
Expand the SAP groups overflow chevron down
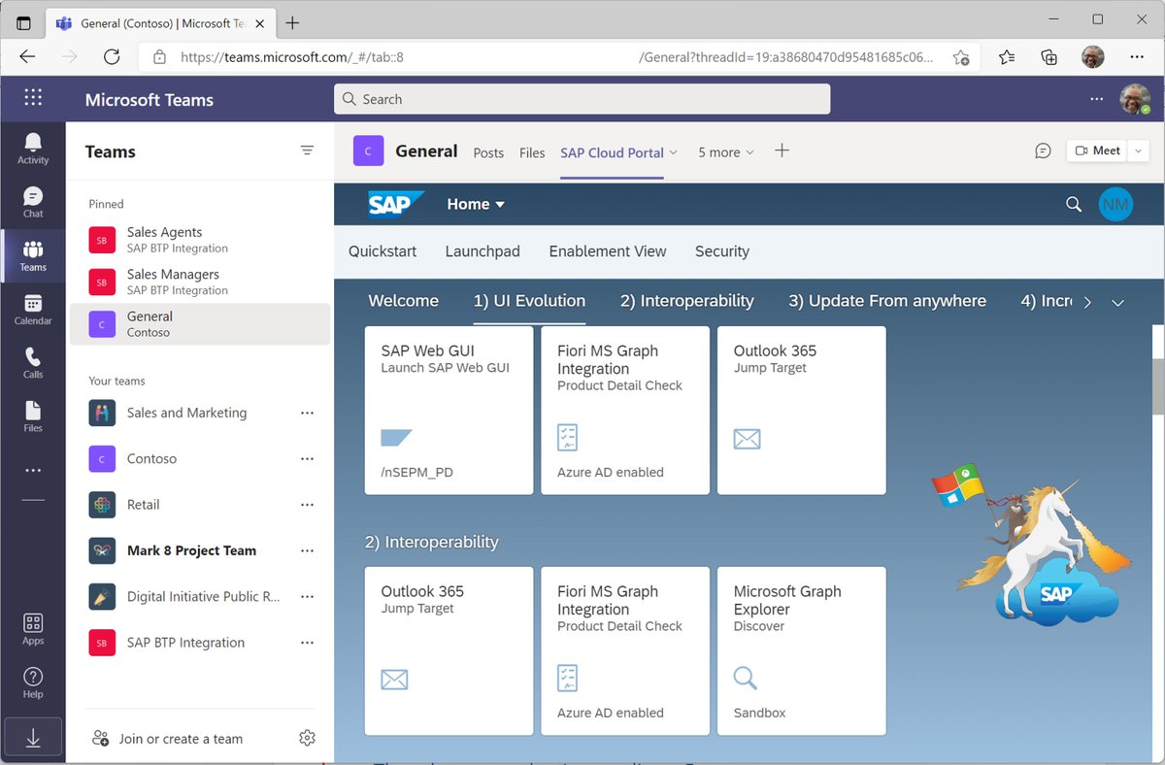[x=1117, y=302]
